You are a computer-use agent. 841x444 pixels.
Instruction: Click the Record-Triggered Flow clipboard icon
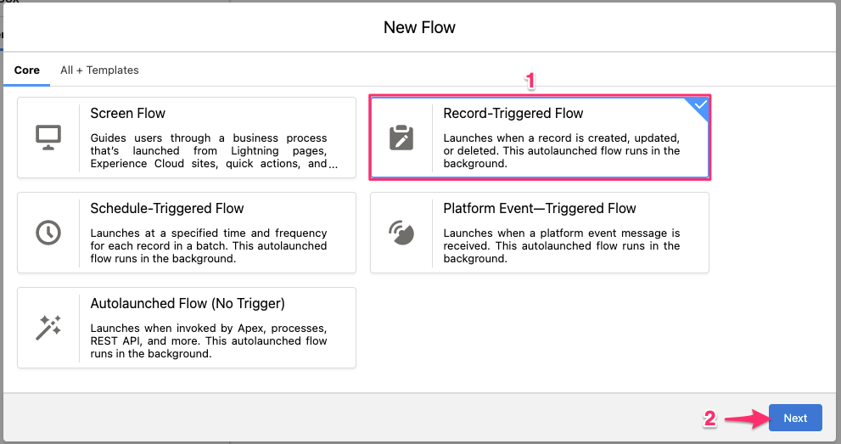tap(401, 137)
